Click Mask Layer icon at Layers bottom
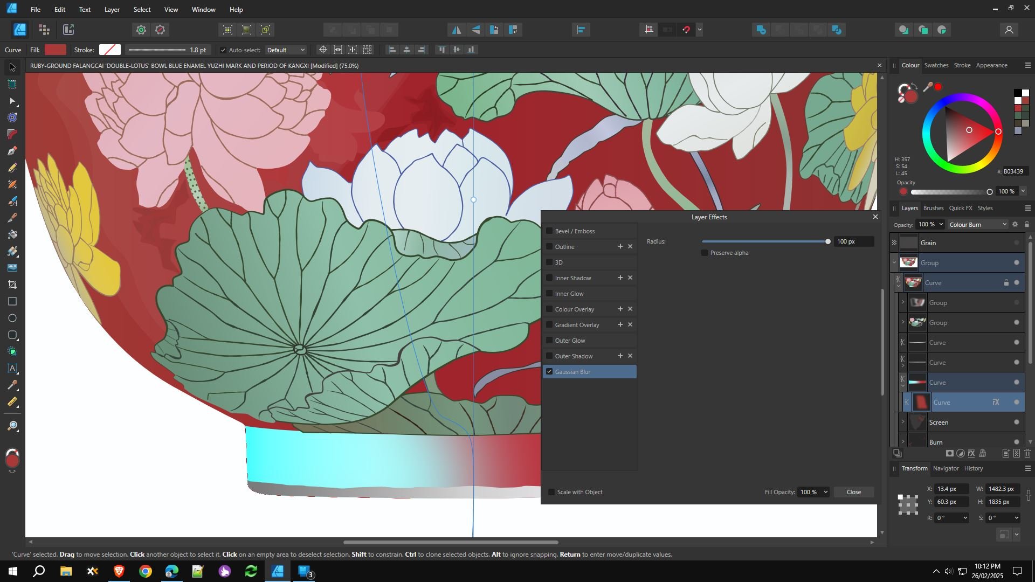1035x582 pixels. pos(950,453)
